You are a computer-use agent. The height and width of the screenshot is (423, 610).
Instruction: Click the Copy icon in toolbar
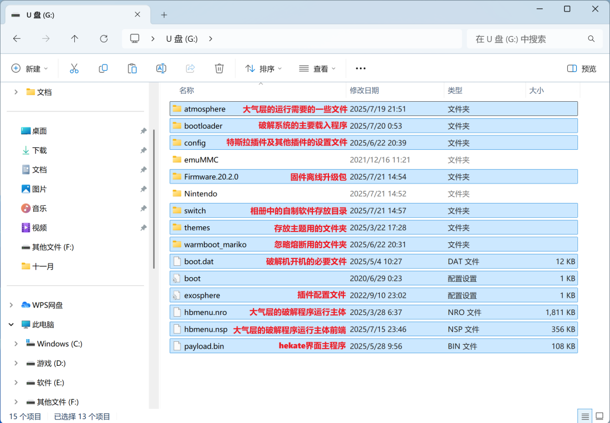point(103,69)
